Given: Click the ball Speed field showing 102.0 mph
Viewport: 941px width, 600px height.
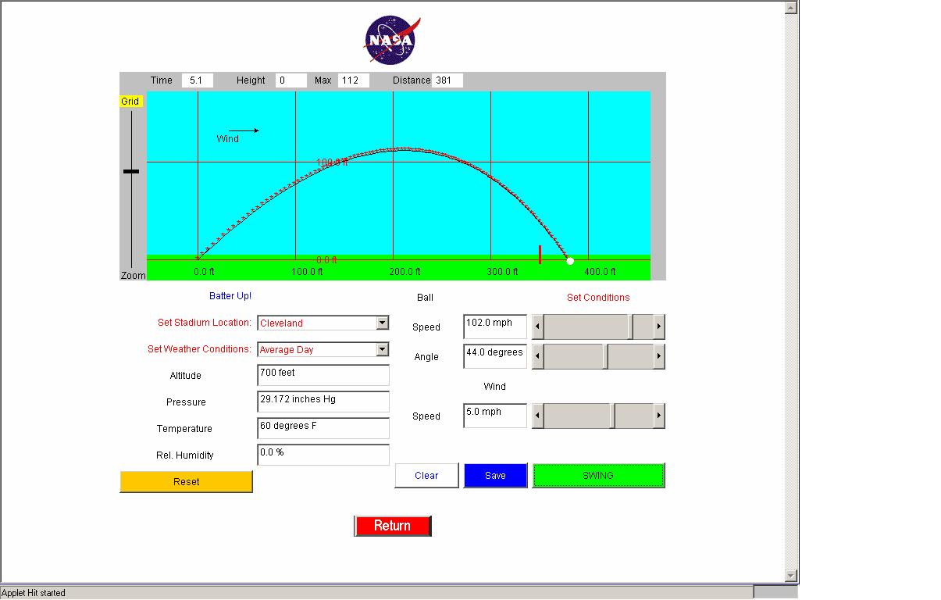Looking at the screenshot, I should [x=495, y=327].
